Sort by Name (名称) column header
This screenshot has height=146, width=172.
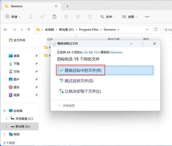pyautogui.click(x=50, y=39)
